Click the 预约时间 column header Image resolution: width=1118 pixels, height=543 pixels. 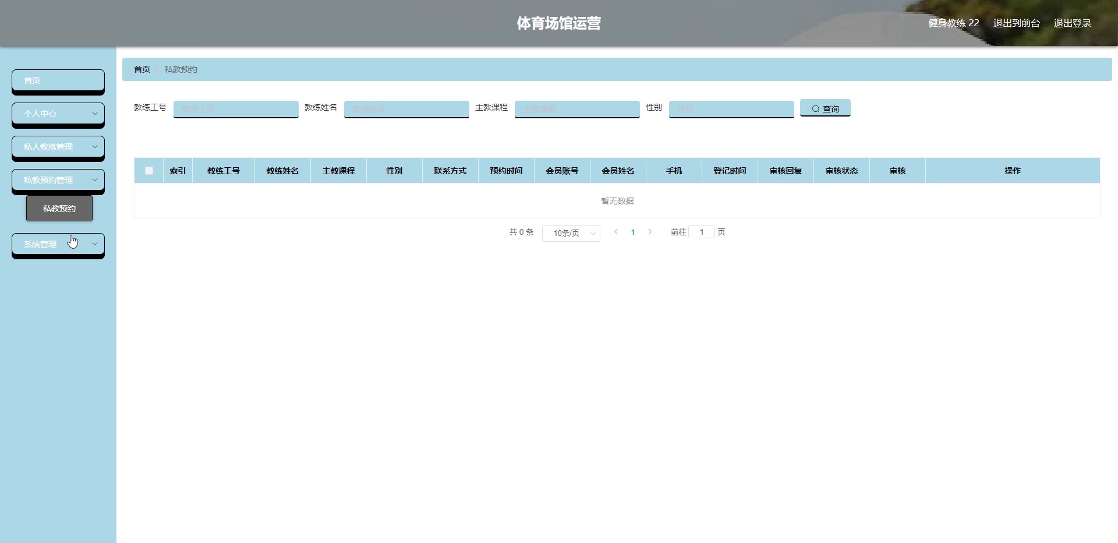tap(506, 171)
